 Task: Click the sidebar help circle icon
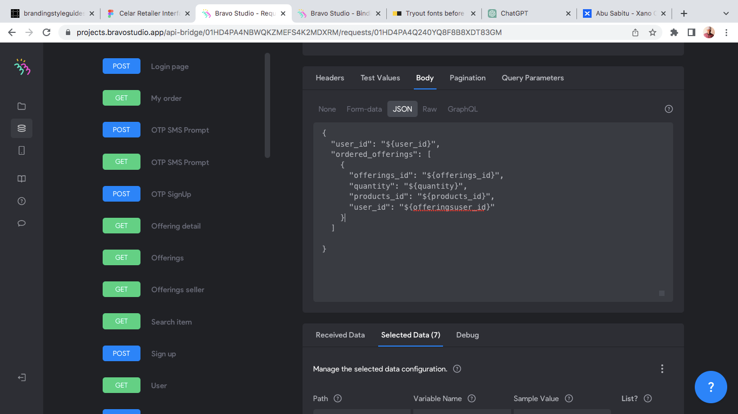click(22, 201)
